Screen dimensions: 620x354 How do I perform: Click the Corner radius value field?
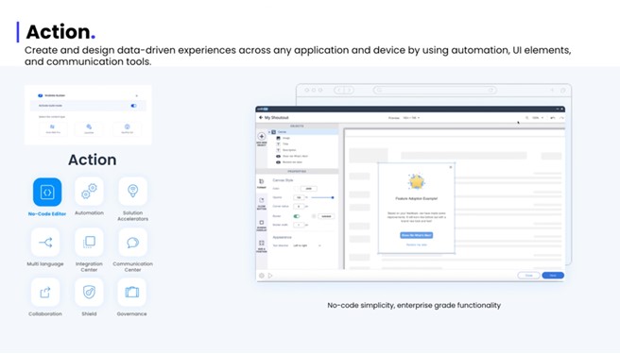(299, 206)
